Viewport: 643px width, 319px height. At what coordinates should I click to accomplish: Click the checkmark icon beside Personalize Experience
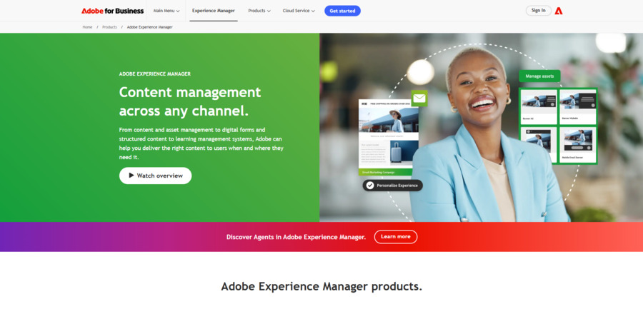click(x=370, y=186)
